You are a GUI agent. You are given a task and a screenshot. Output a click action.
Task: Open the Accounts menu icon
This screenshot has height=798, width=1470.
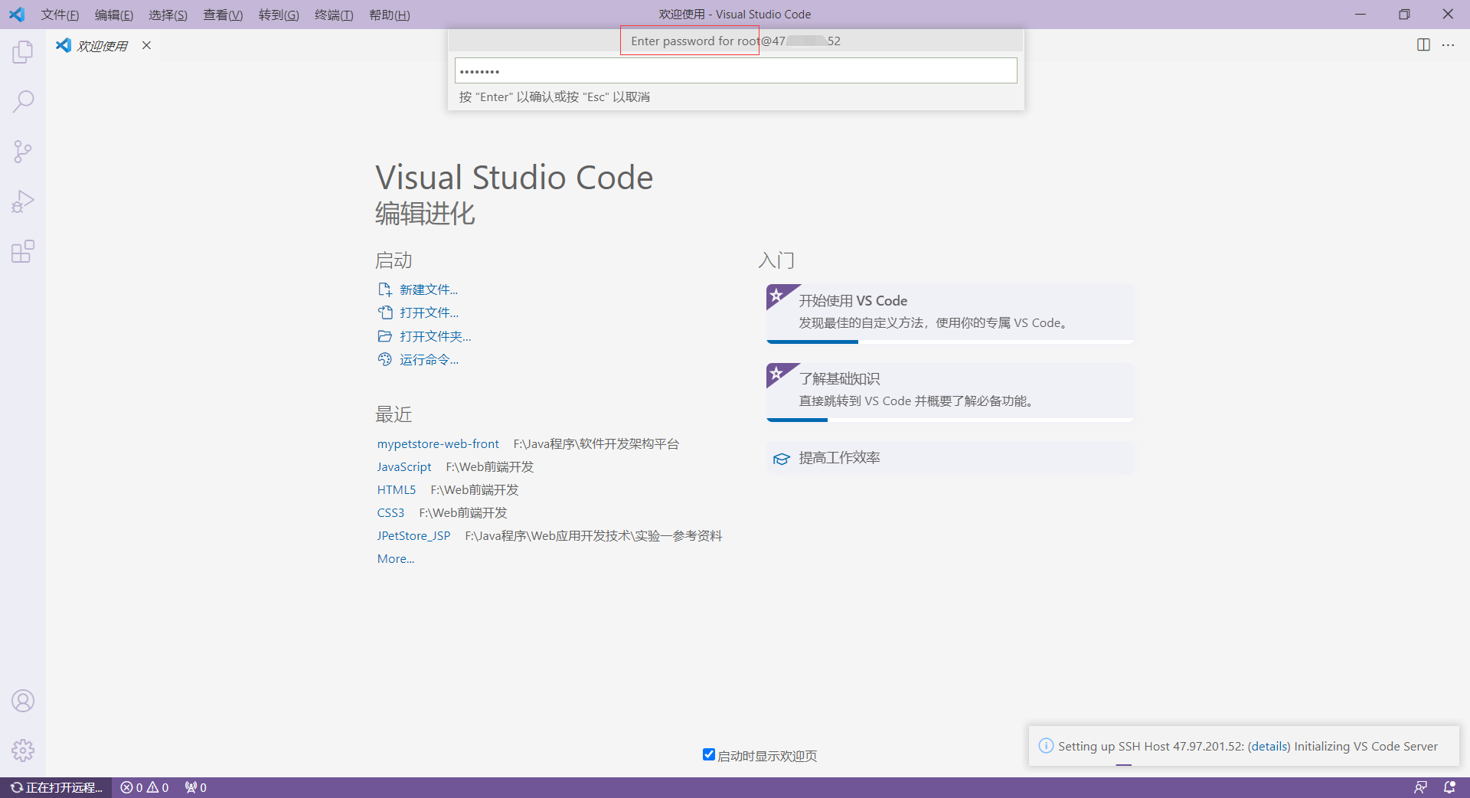[x=23, y=701]
